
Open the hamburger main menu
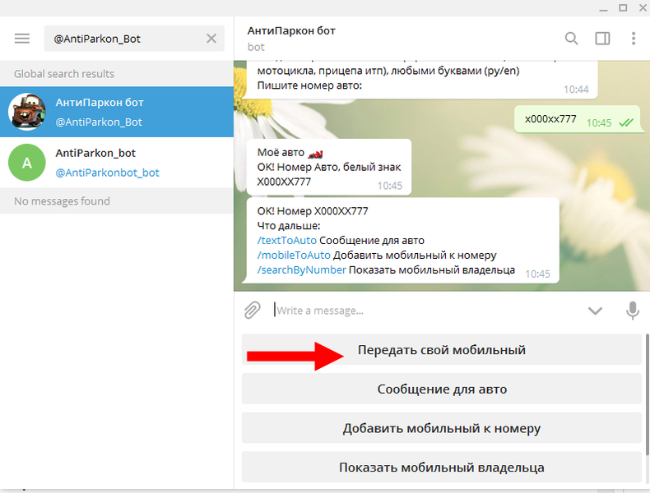click(x=22, y=39)
